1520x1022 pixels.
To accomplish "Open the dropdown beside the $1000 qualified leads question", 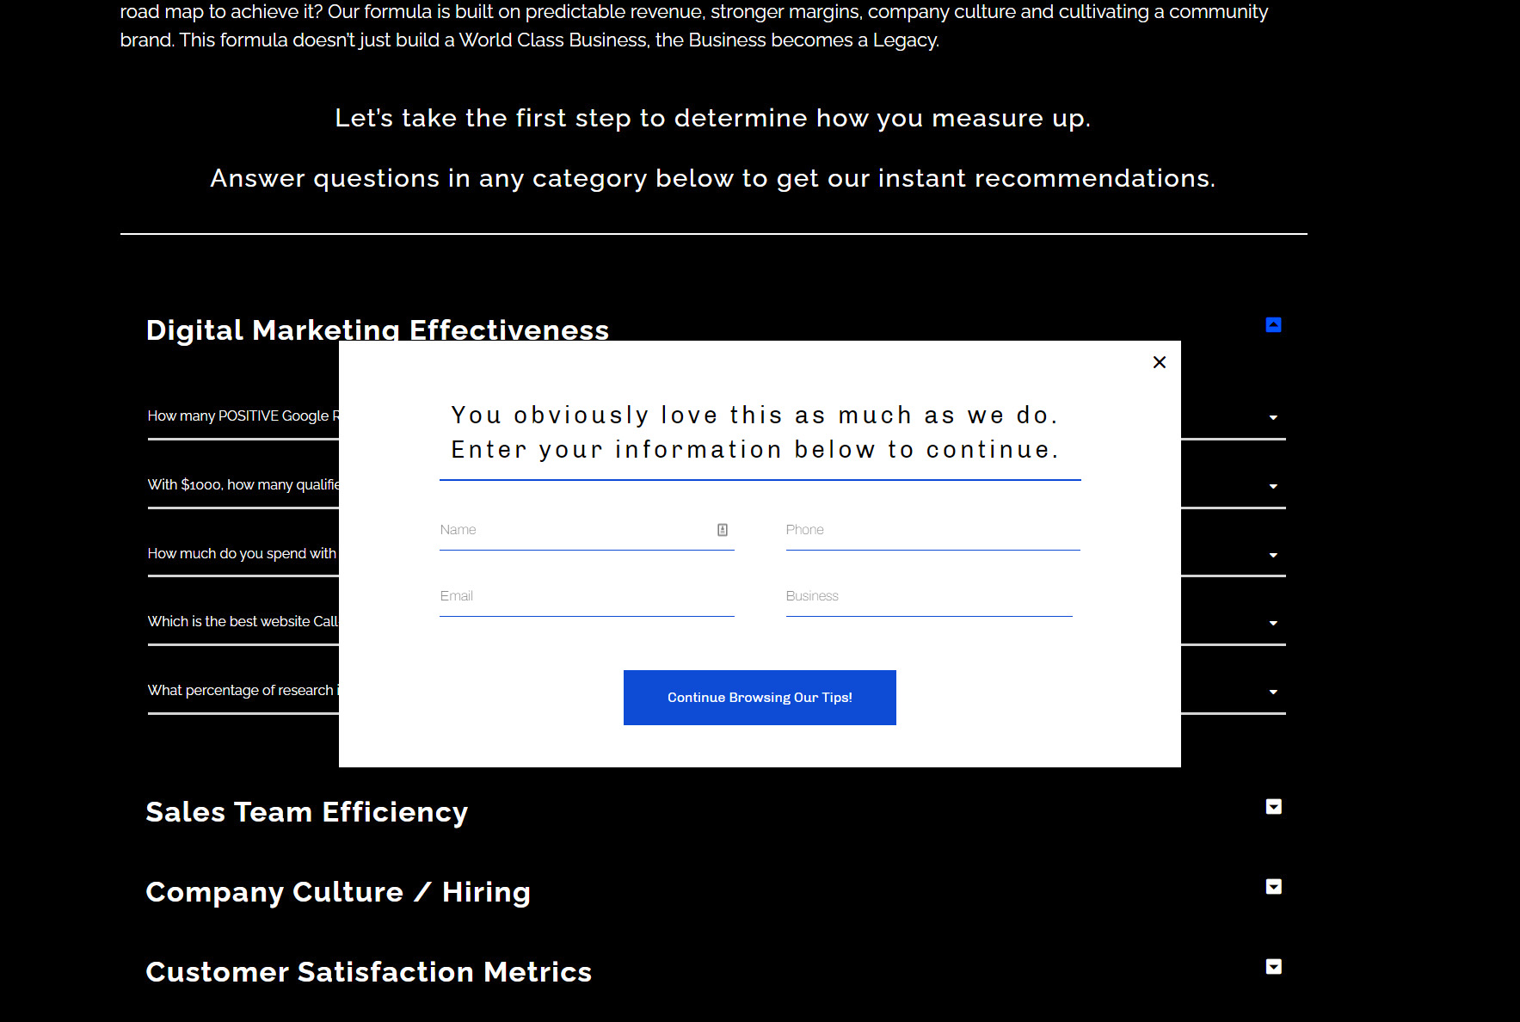I will (x=1272, y=486).
